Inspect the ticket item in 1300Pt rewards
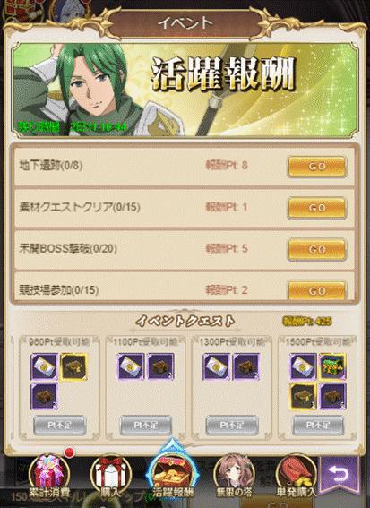370x508 pixels. tap(217, 366)
